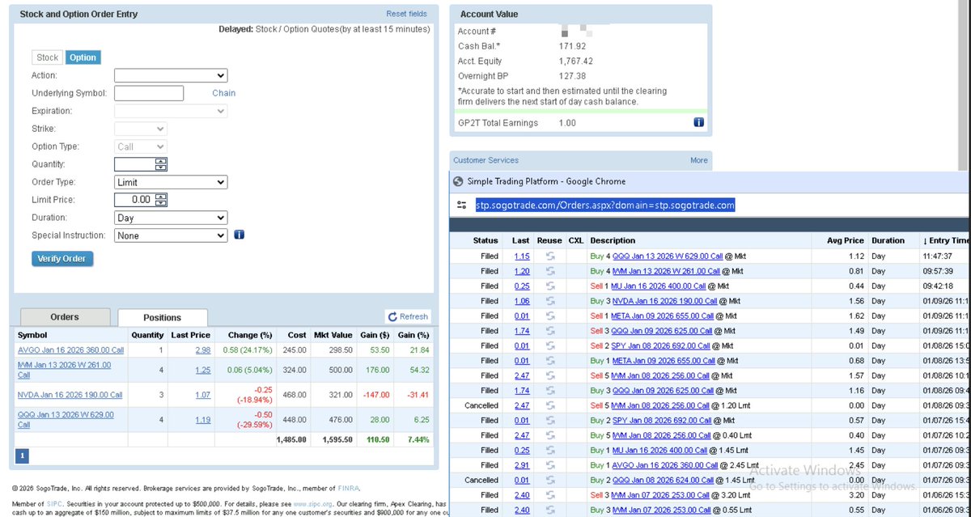Click the Description column header in orders
Screen dimensions: 971x517
[613, 240]
